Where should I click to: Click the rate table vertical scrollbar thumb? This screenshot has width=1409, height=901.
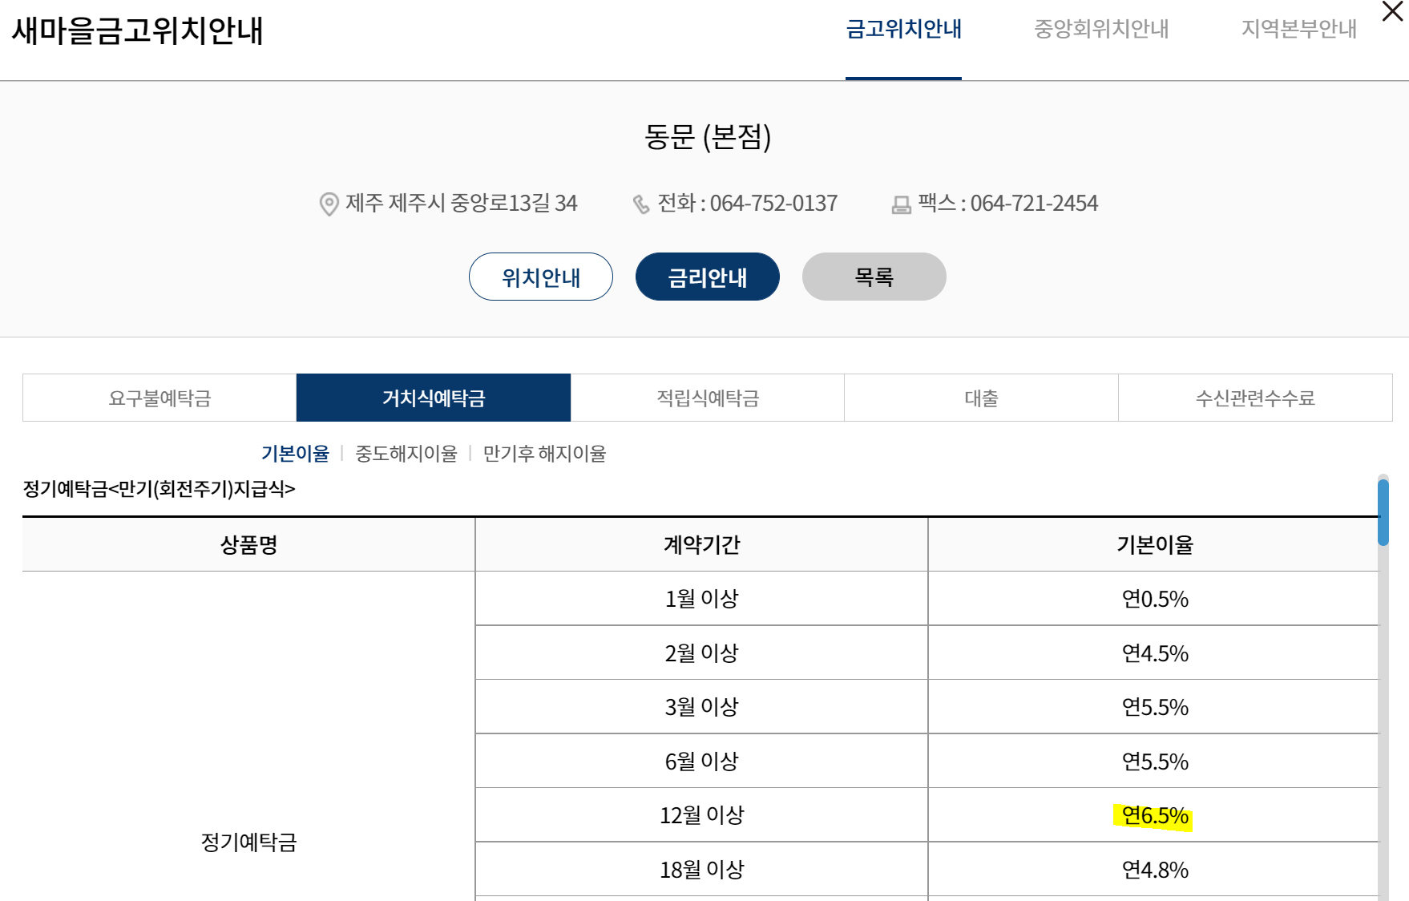point(1383,512)
